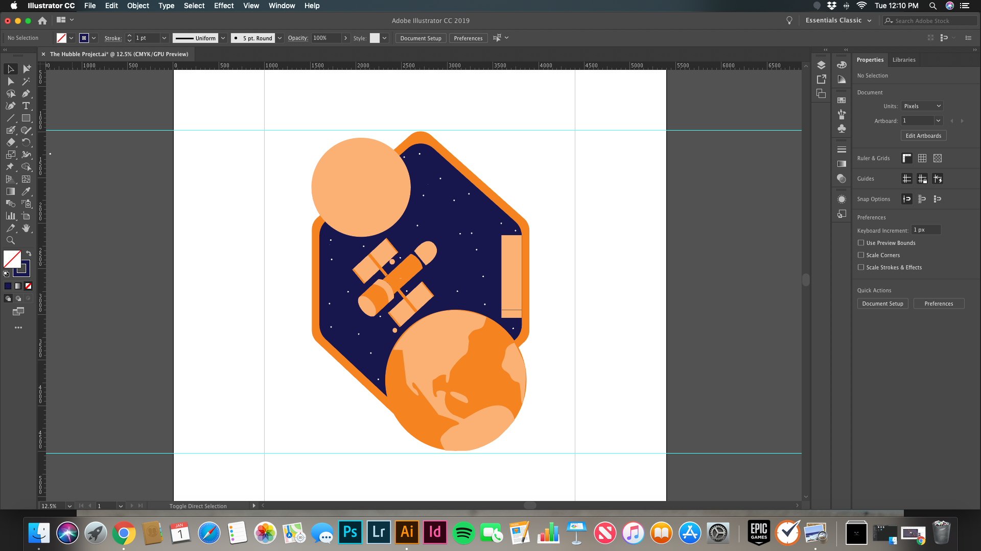Viewport: 981px width, 551px height.
Task: Open the Stroke panel lines icon
Action: 842,149
